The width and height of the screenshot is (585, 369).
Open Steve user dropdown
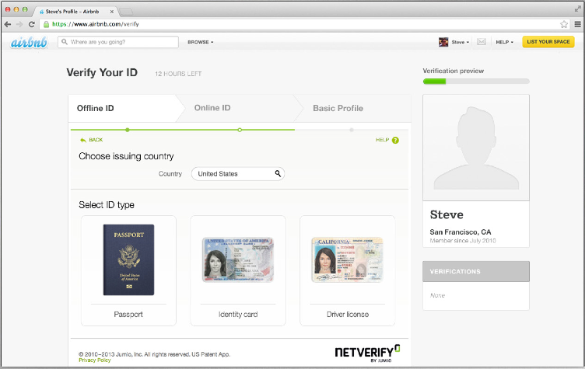[x=460, y=42]
